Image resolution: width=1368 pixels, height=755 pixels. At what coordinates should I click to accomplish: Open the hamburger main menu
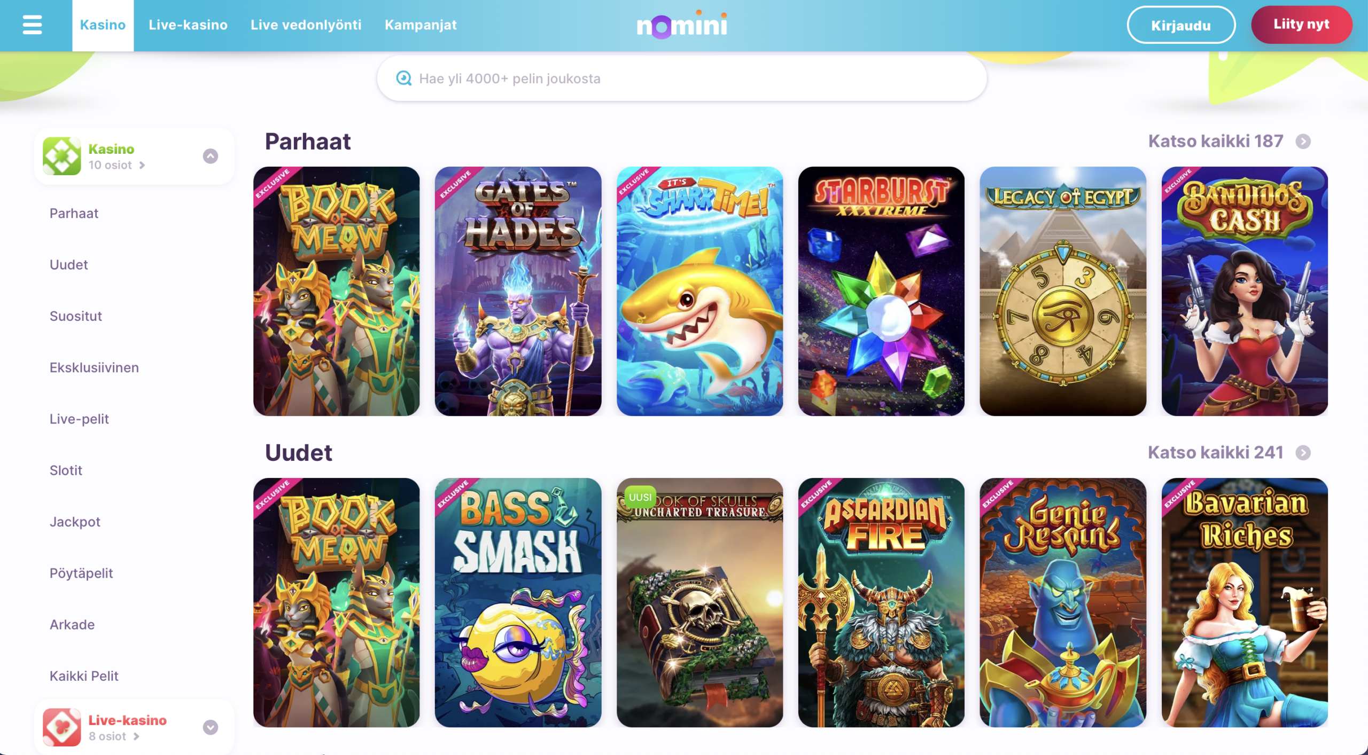(x=32, y=25)
